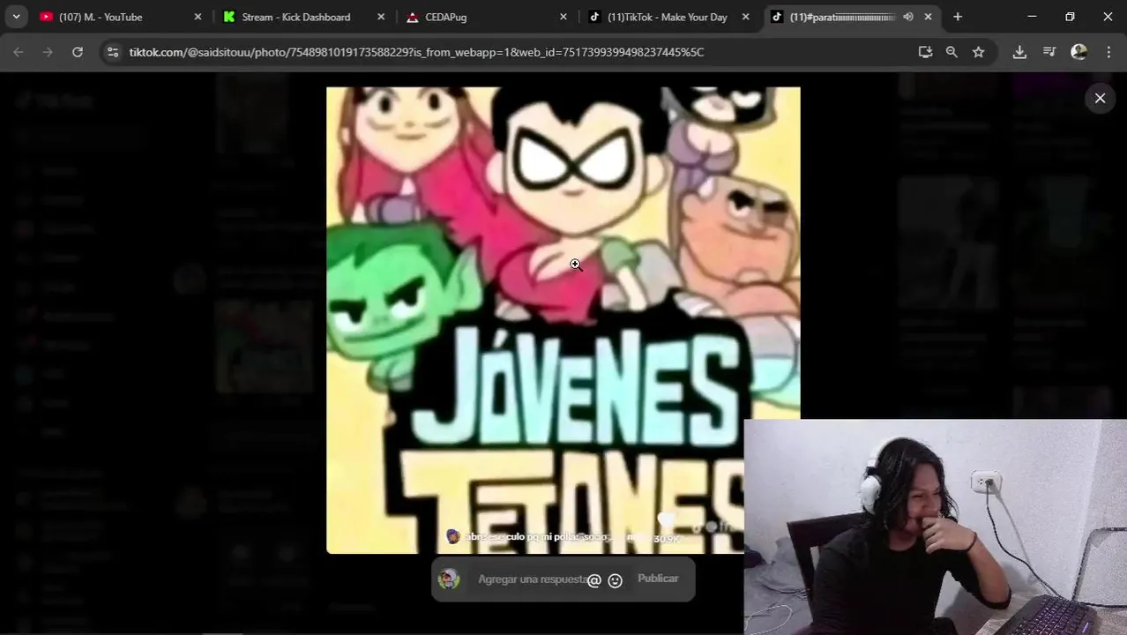Open the media controls button
The image size is (1127, 635).
1049,52
